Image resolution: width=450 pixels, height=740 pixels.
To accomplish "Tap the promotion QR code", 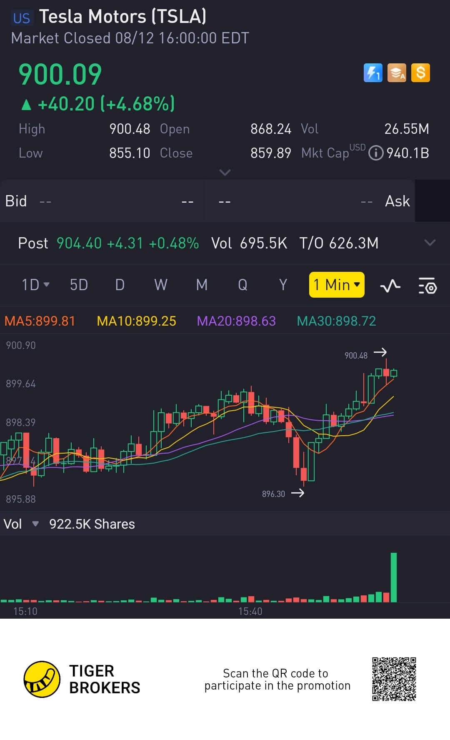I will (394, 679).
